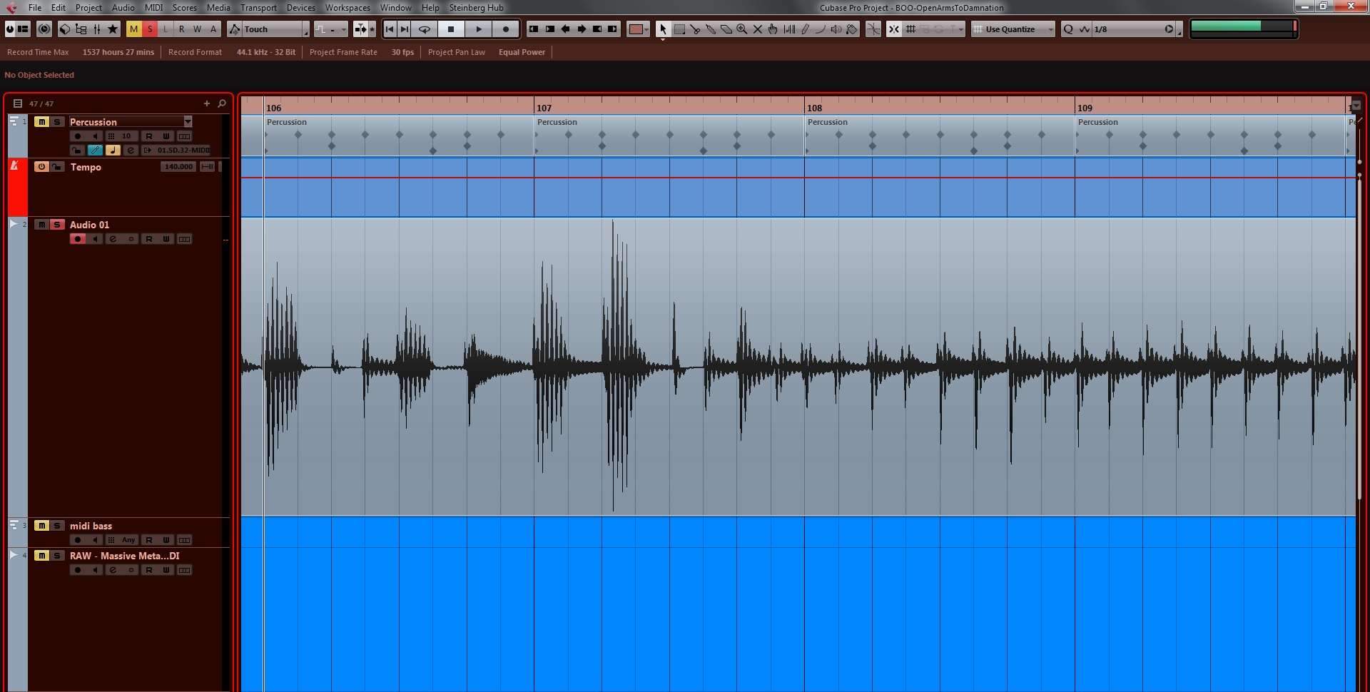Expand RAW - Massive Meta...DI track lanes
The image size is (1370, 692).
click(x=14, y=555)
